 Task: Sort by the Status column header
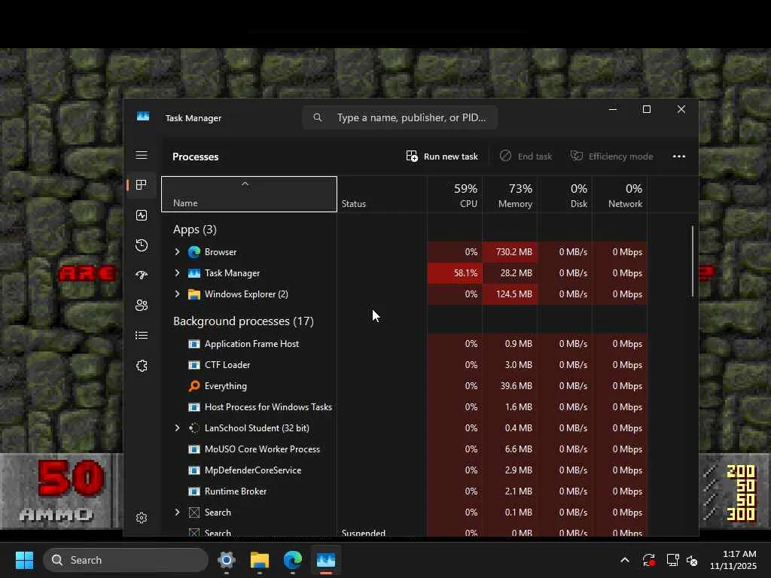pos(382,194)
